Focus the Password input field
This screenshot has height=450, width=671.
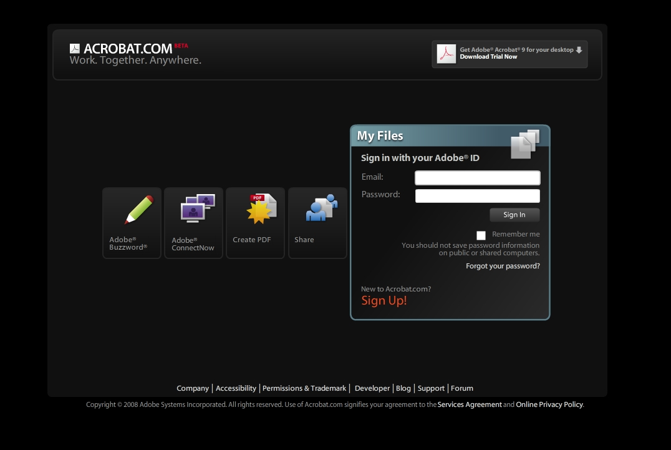tap(478, 196)
